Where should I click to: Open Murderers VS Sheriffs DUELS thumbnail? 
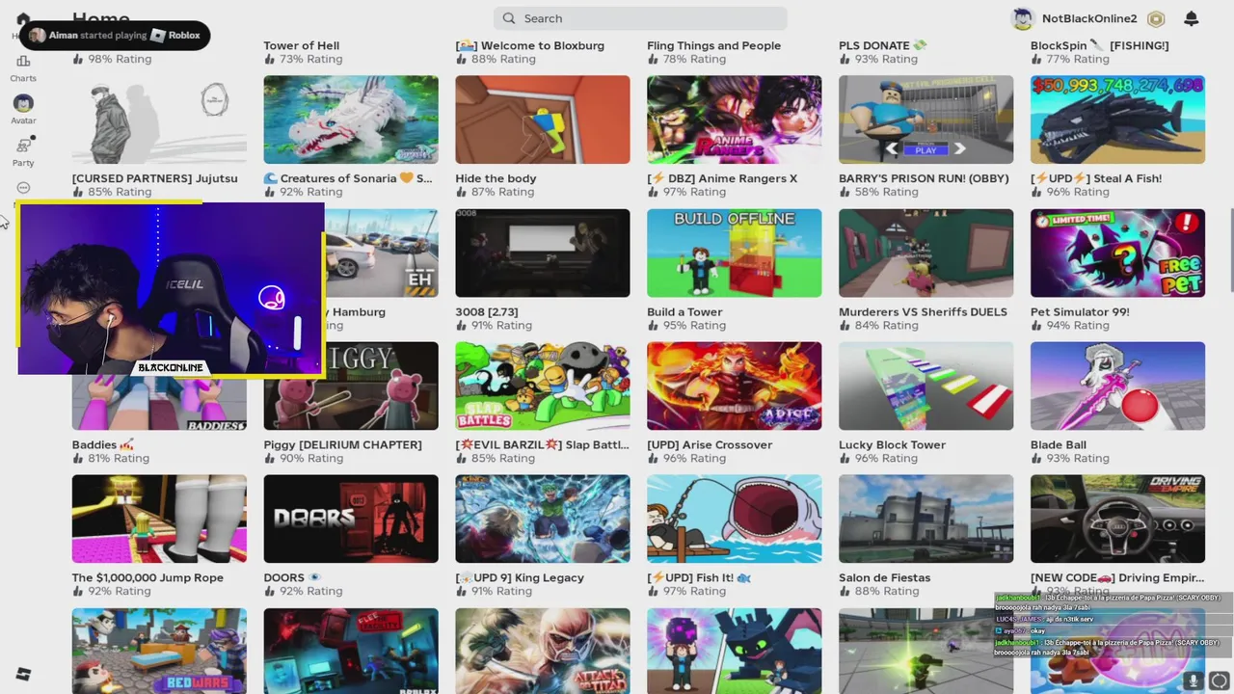pyautogui.click(x=926, y=253)
